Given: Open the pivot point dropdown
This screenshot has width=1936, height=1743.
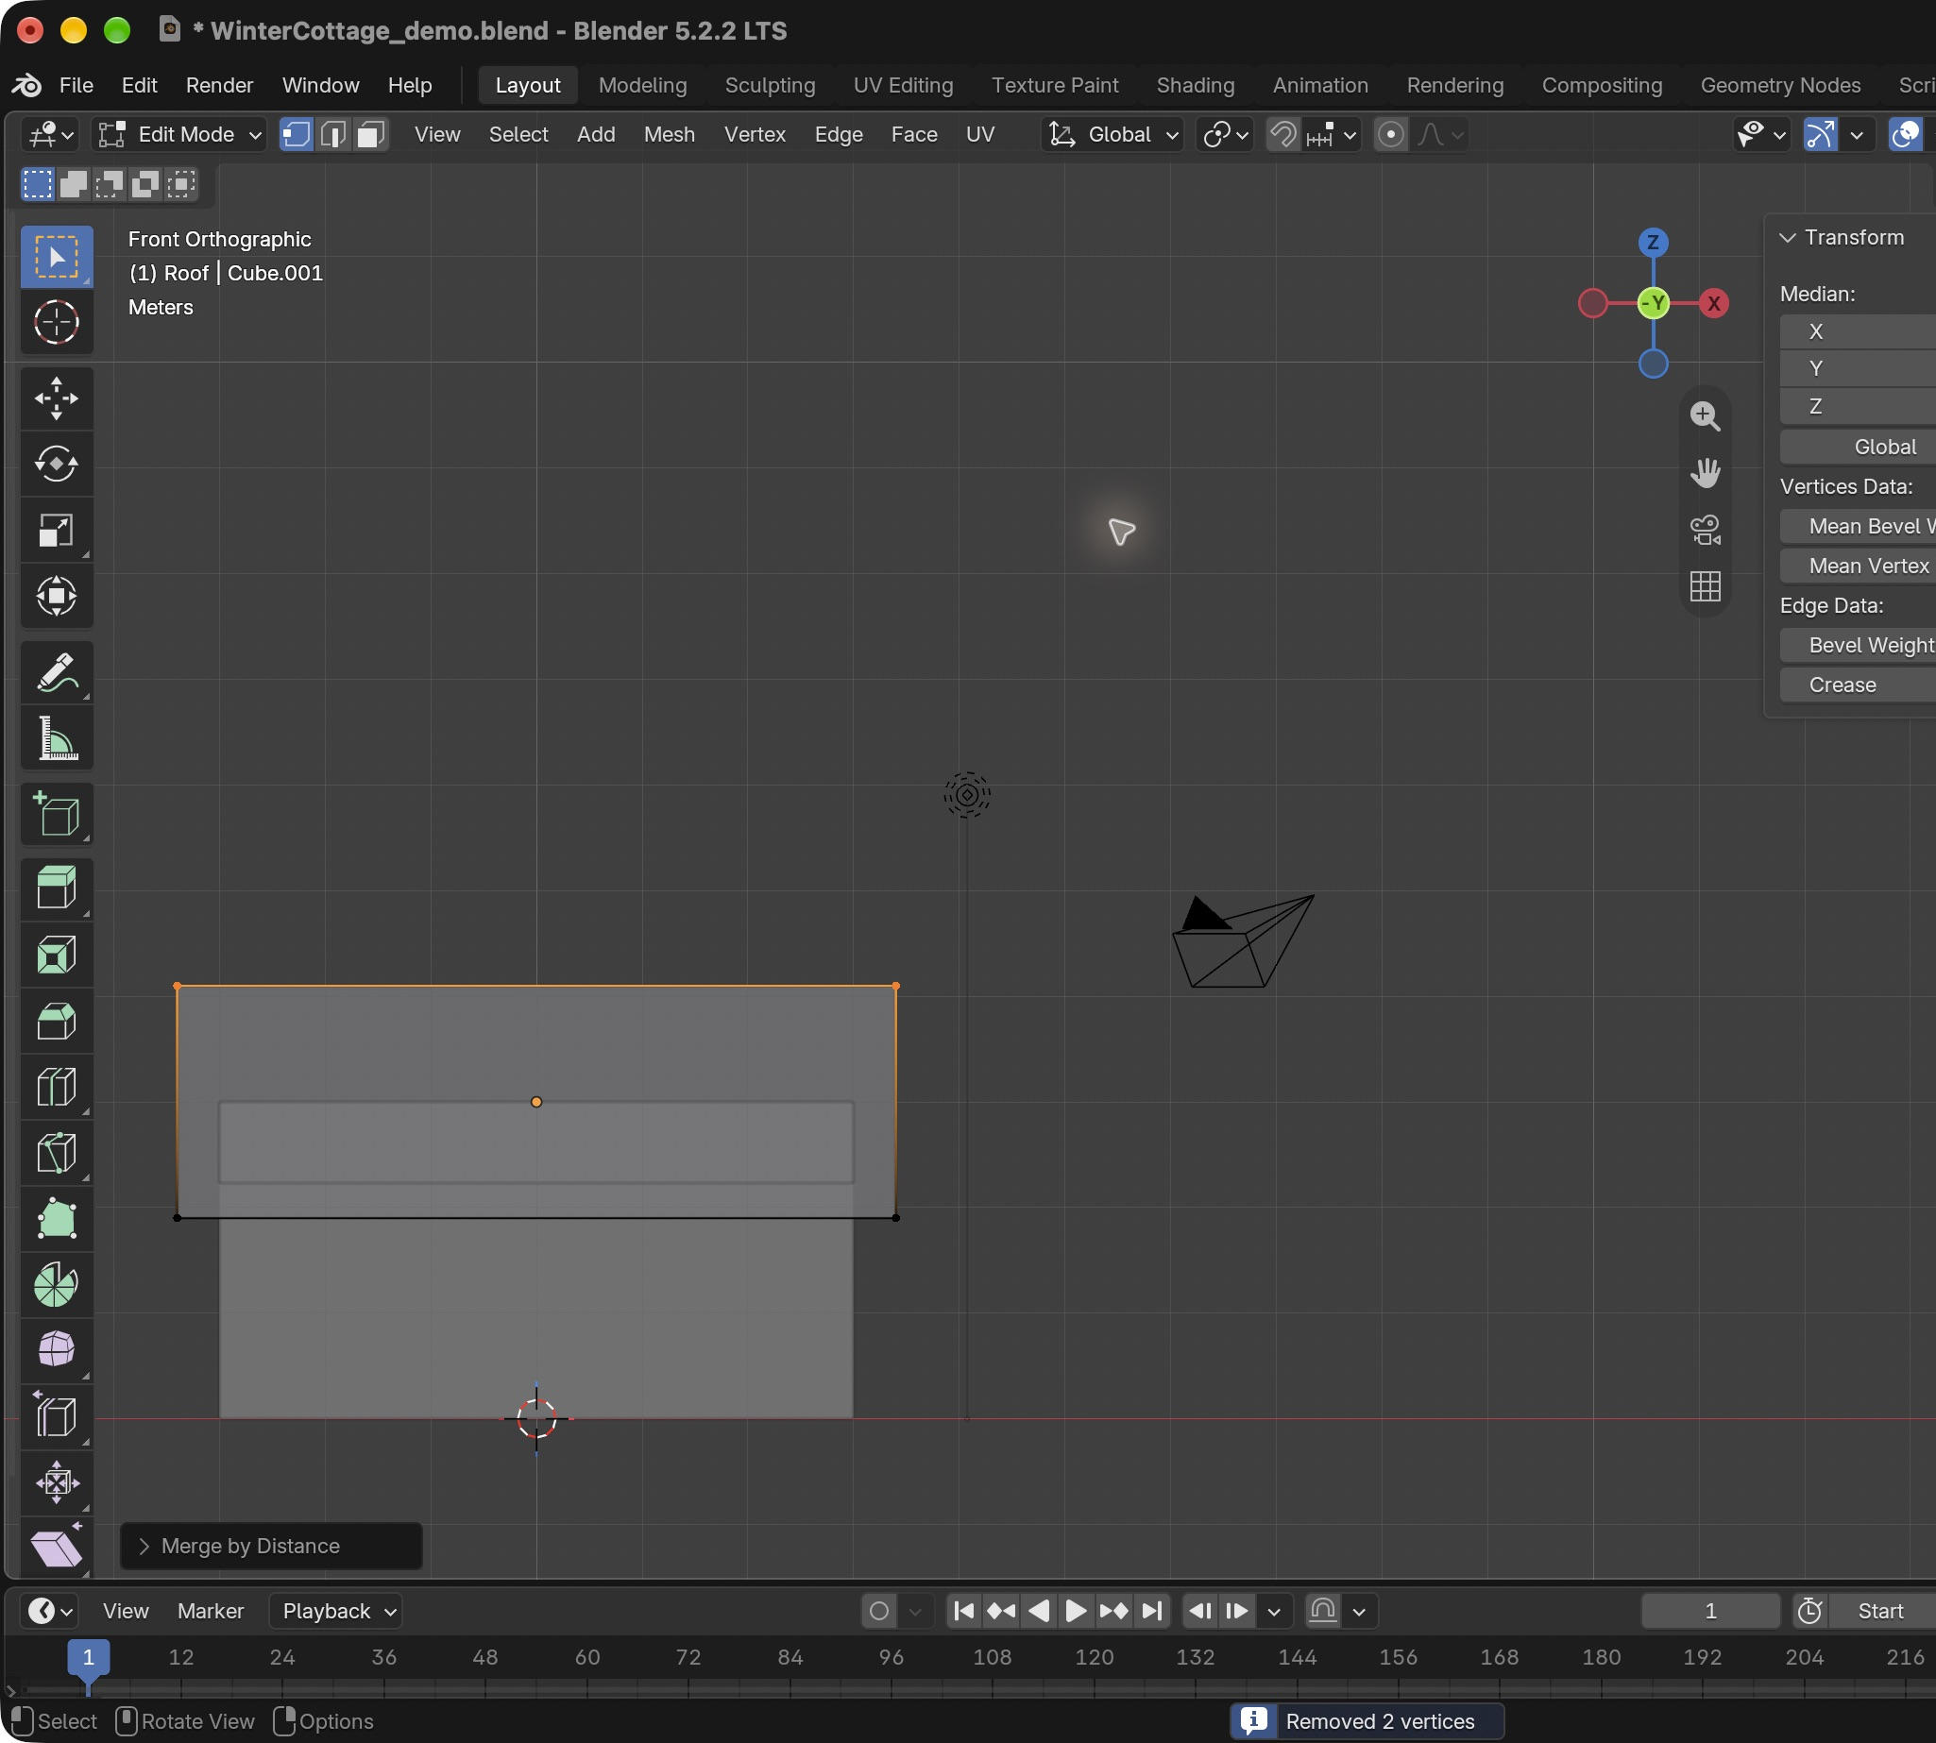Looking at the screenshot, I should [x=1225, y=134].
